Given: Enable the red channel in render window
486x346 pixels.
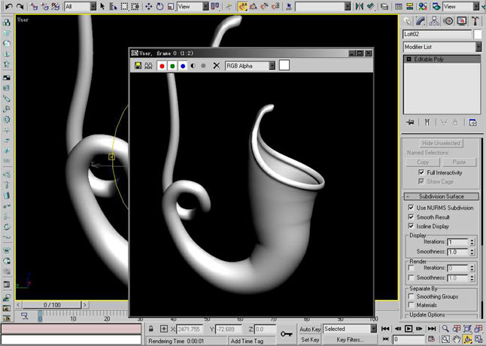Looking at the screenshot, I should [162, 65].
